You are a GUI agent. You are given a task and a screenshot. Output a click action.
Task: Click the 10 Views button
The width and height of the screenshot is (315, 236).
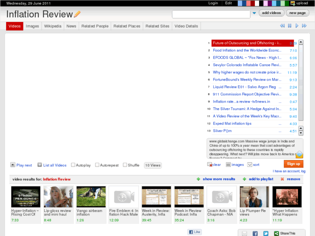click(x=153, y=165)
